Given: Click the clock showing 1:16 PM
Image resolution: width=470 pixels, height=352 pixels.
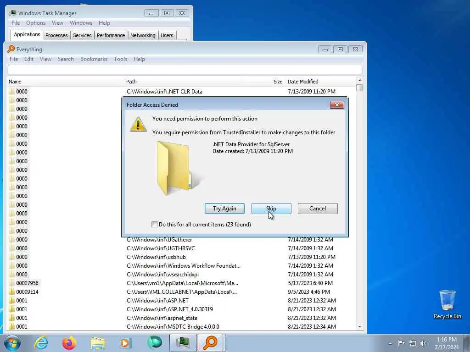Looking at the screenshot, I should coord(447,340).
